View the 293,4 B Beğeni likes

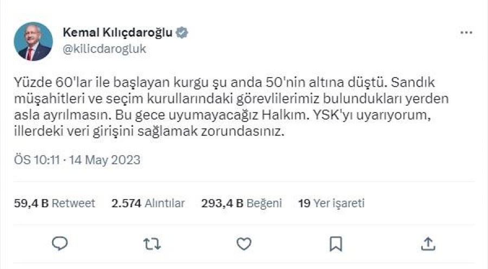[x=241, y=203]
